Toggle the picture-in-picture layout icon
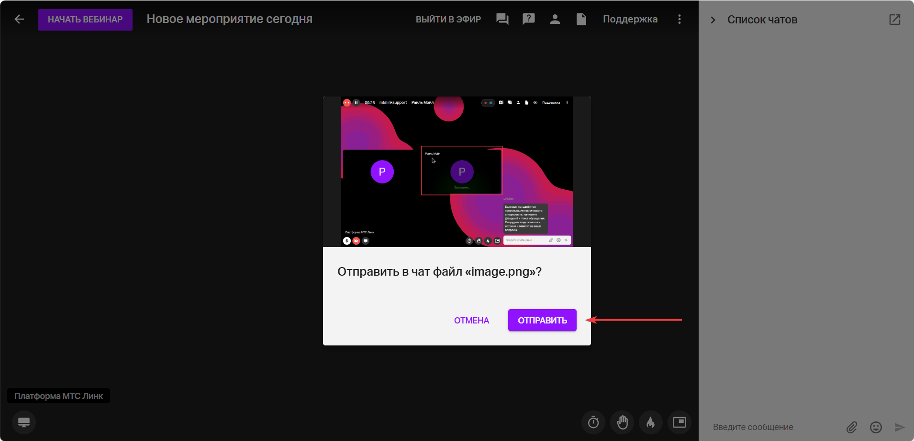This screenshot has width=914, height=441. (x=679, y=422)
